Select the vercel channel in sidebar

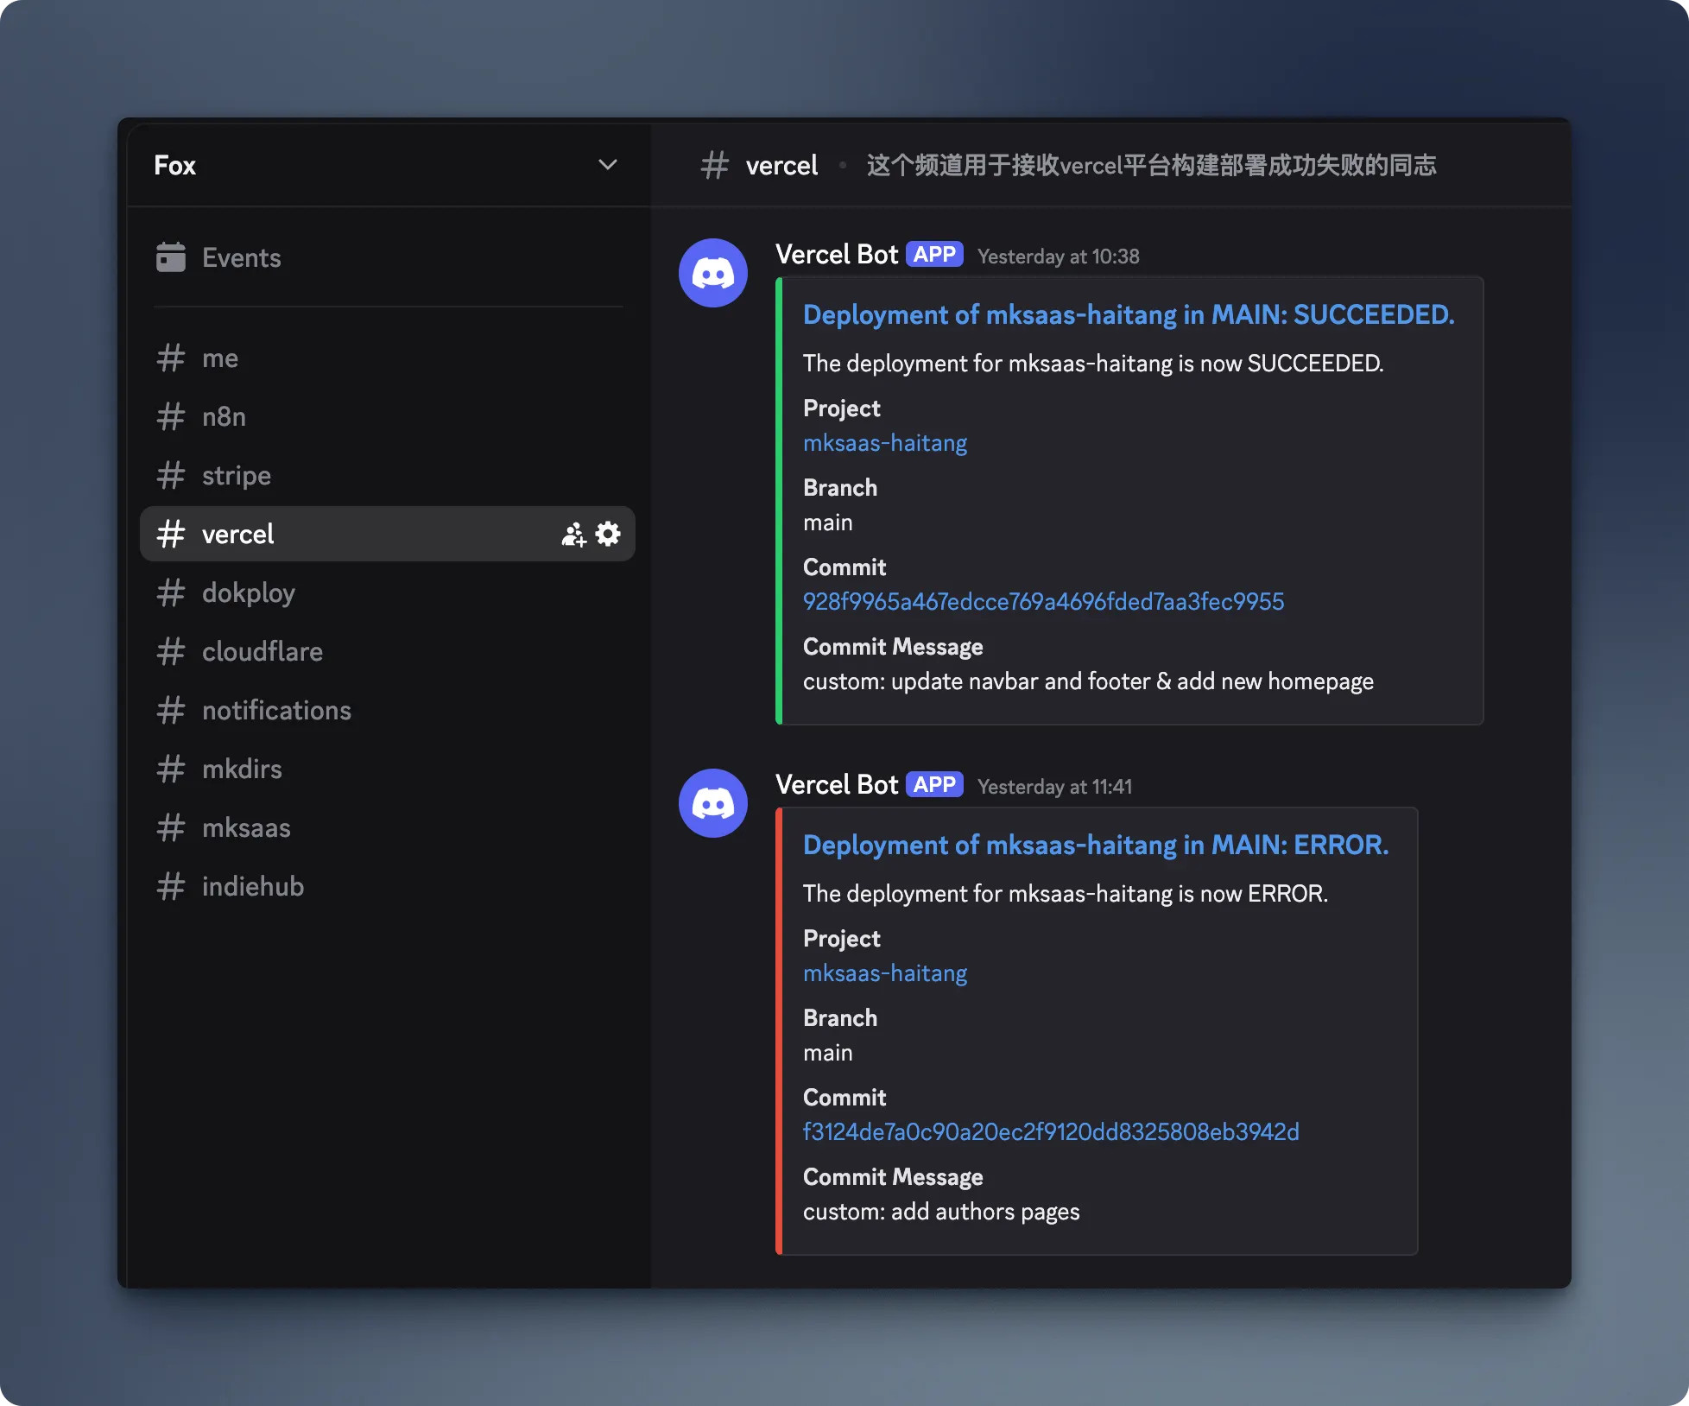387,534
